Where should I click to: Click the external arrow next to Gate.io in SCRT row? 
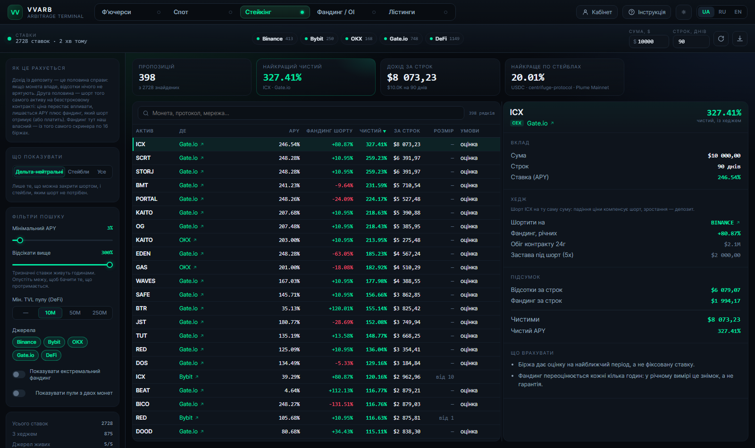click(202, 158)
